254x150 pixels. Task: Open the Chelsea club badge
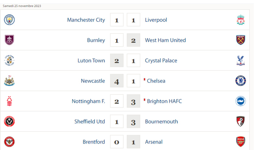[241, 81]
